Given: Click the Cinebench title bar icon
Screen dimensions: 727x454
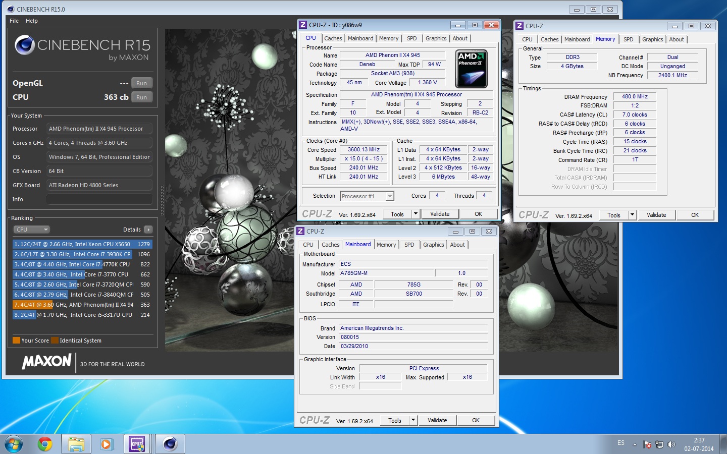Looking at the screenshot, I should coord(11,9).
